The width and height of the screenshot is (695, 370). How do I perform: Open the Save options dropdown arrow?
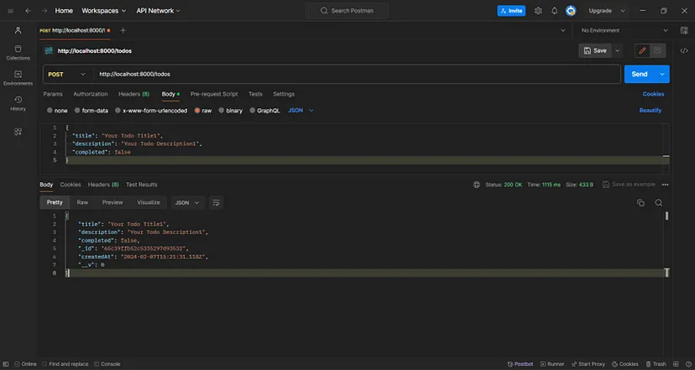click(618, 51)
